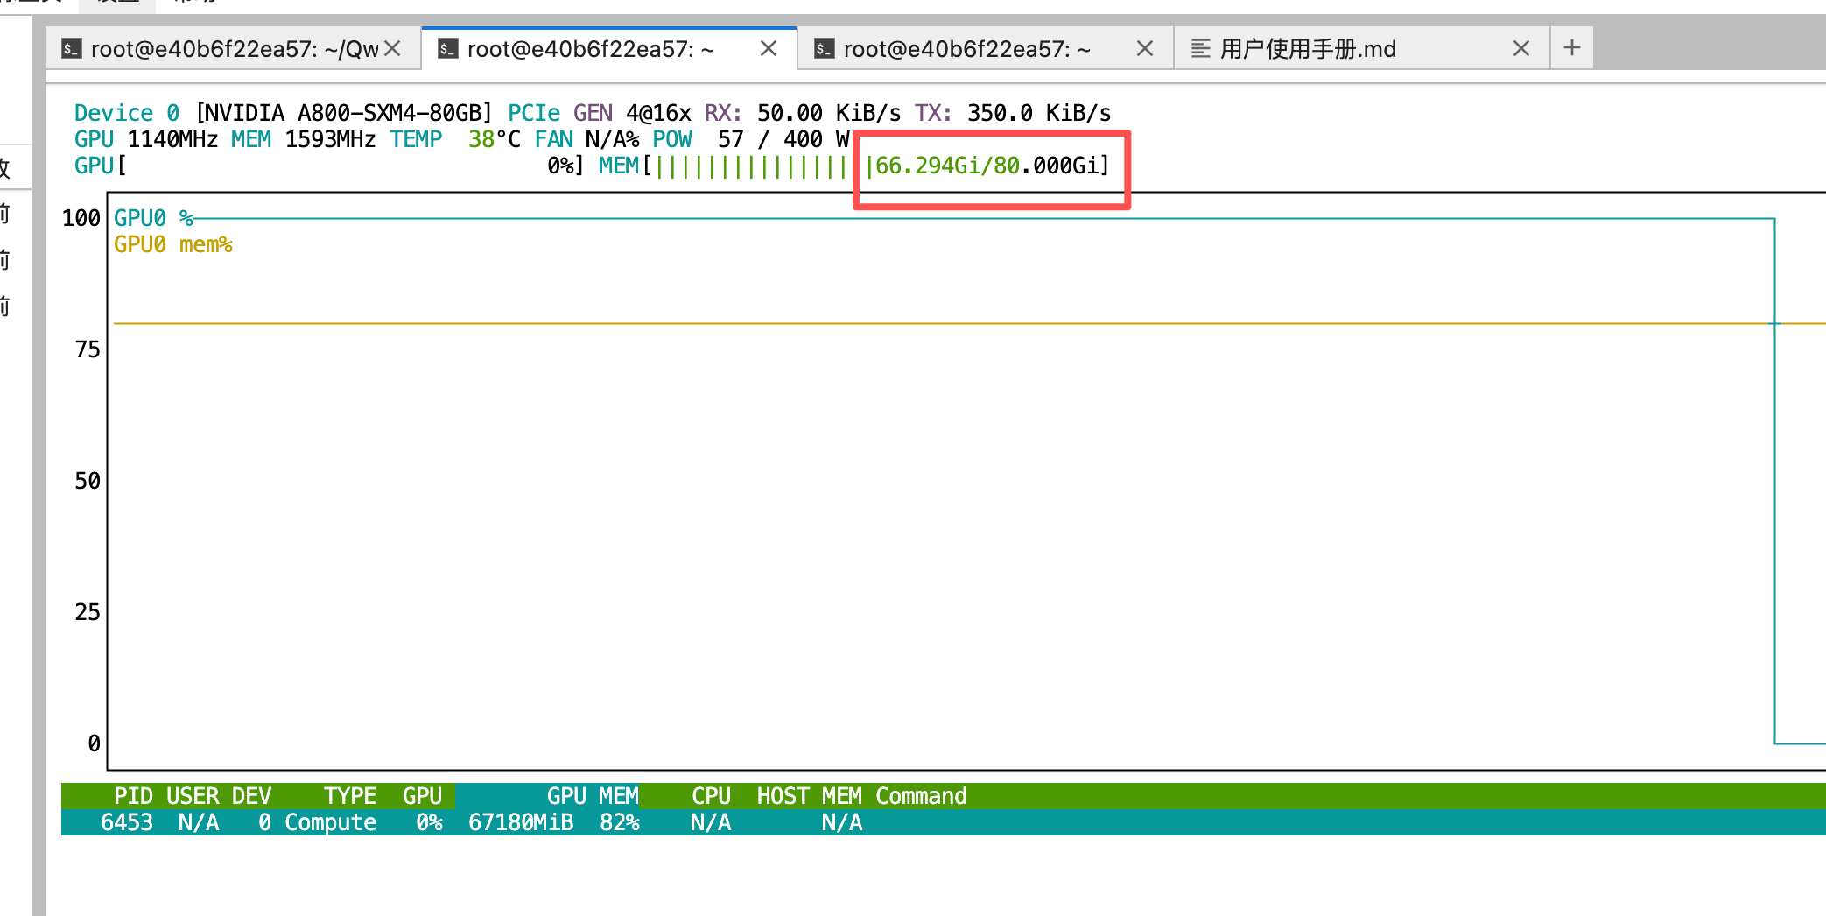
Task: Click the terminal icon on the active terminal tab
Action: 448,49
